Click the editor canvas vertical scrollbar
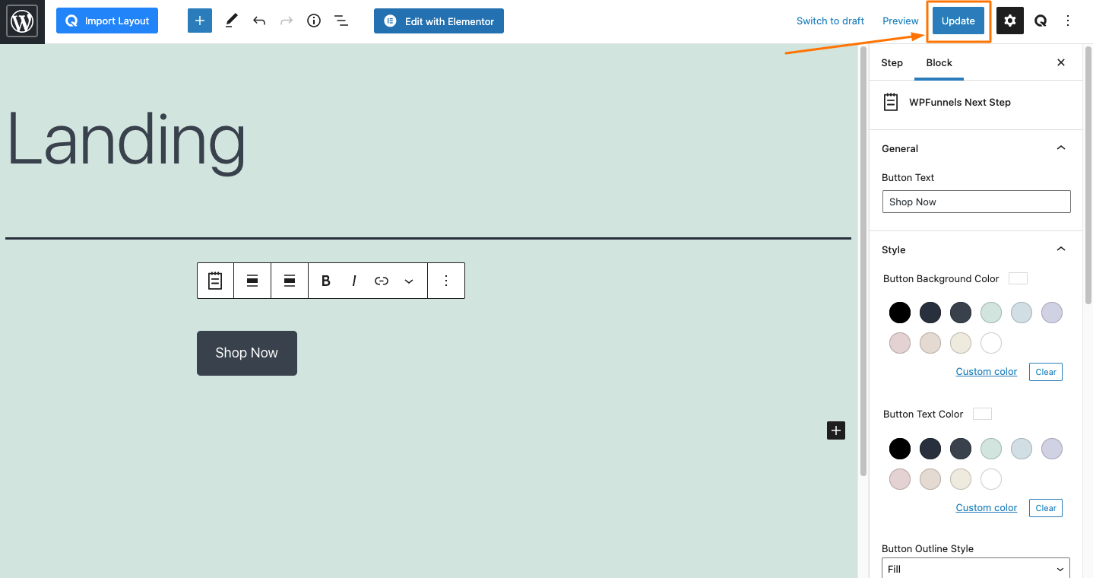This screenshot has width=1093, height=578. coord(863,261)
